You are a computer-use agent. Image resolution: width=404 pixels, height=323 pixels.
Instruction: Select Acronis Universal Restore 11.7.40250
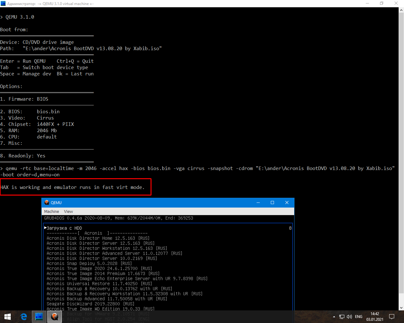click(99, 284)
